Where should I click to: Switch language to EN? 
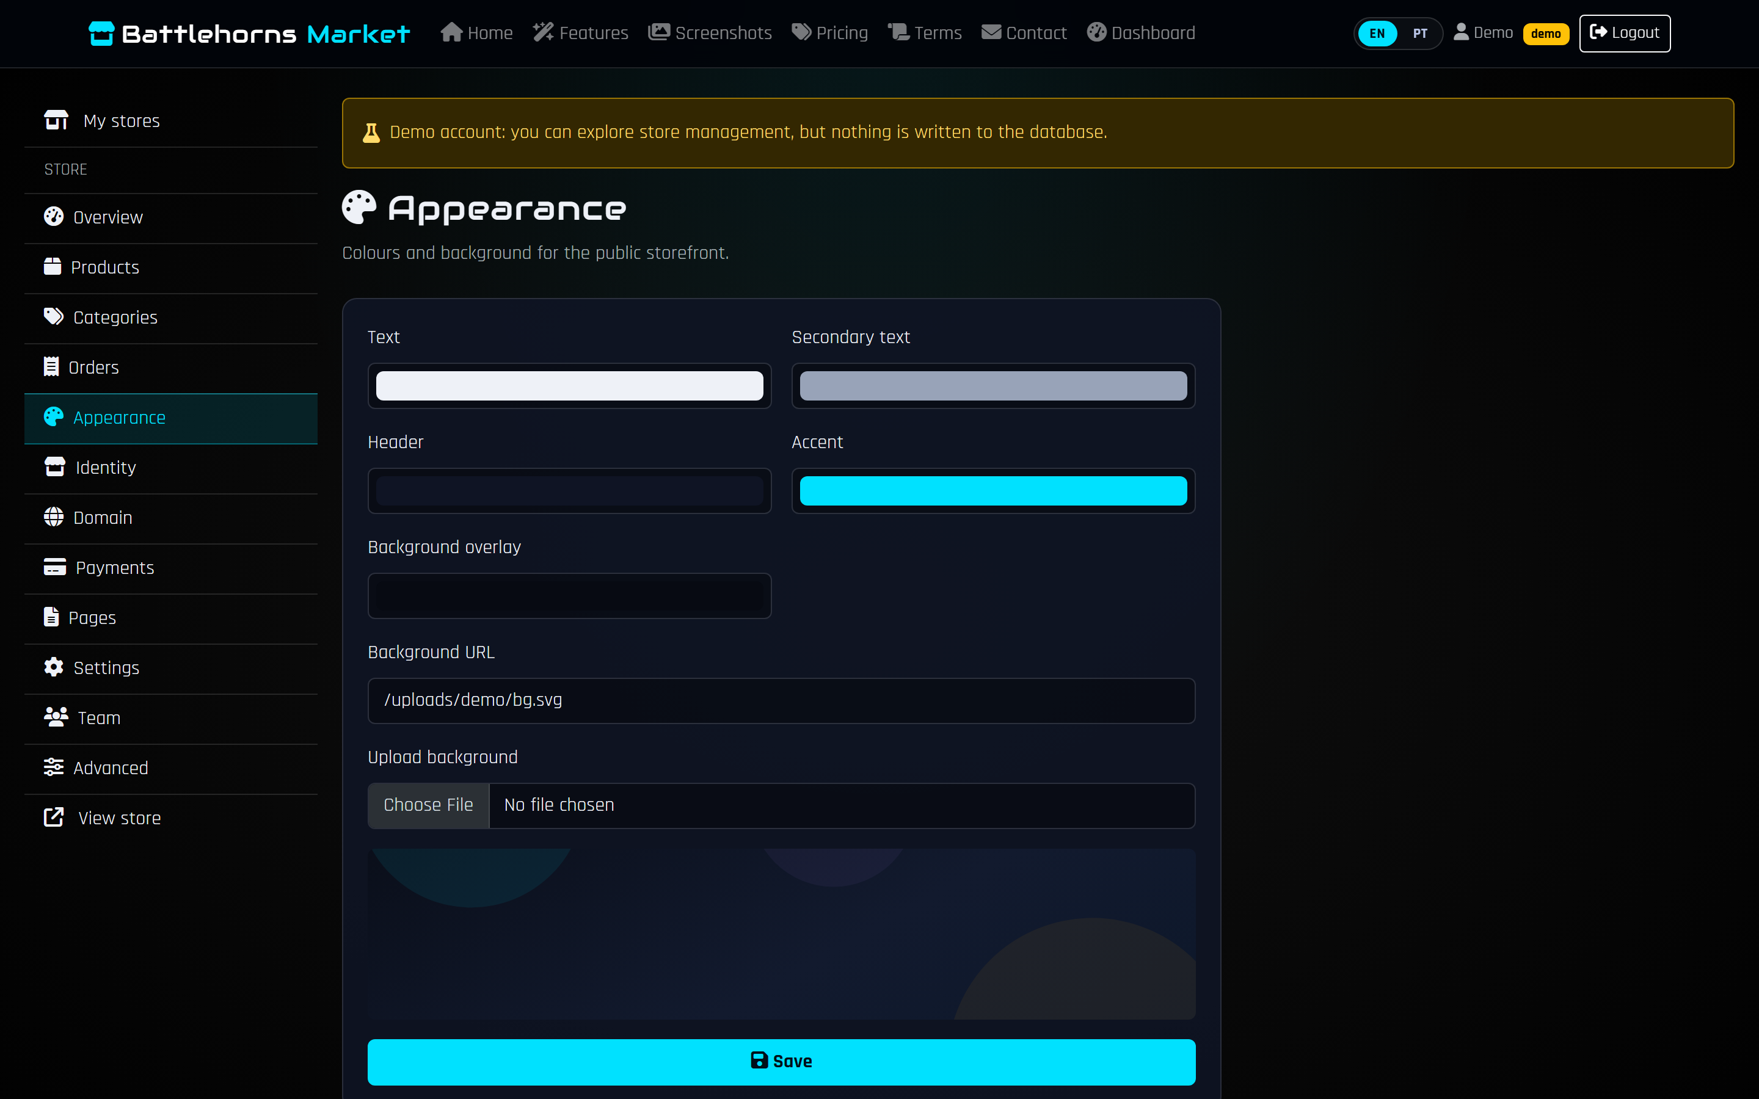[x=1377, y=34]
